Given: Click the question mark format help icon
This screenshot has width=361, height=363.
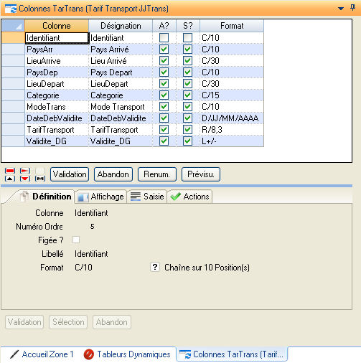Looking at the screenshot, I should click(x=155, y=267).
